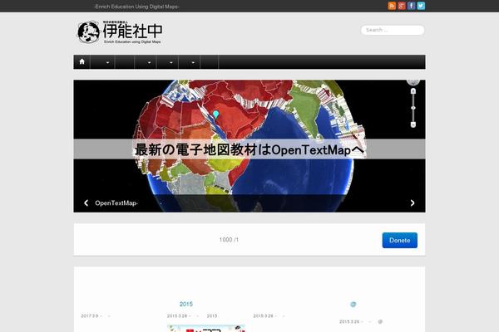Open the blue 2015 heading link
This screenshot has height=332, width=499.
point(185,304)
